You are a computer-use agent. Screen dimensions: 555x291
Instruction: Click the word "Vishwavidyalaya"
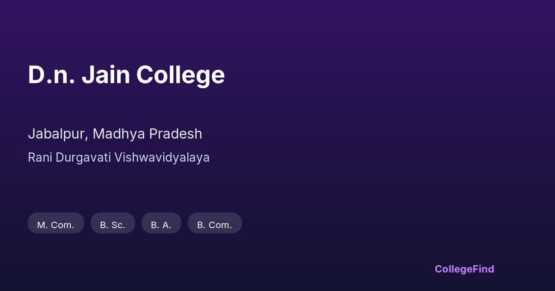(x=162, y=158)
